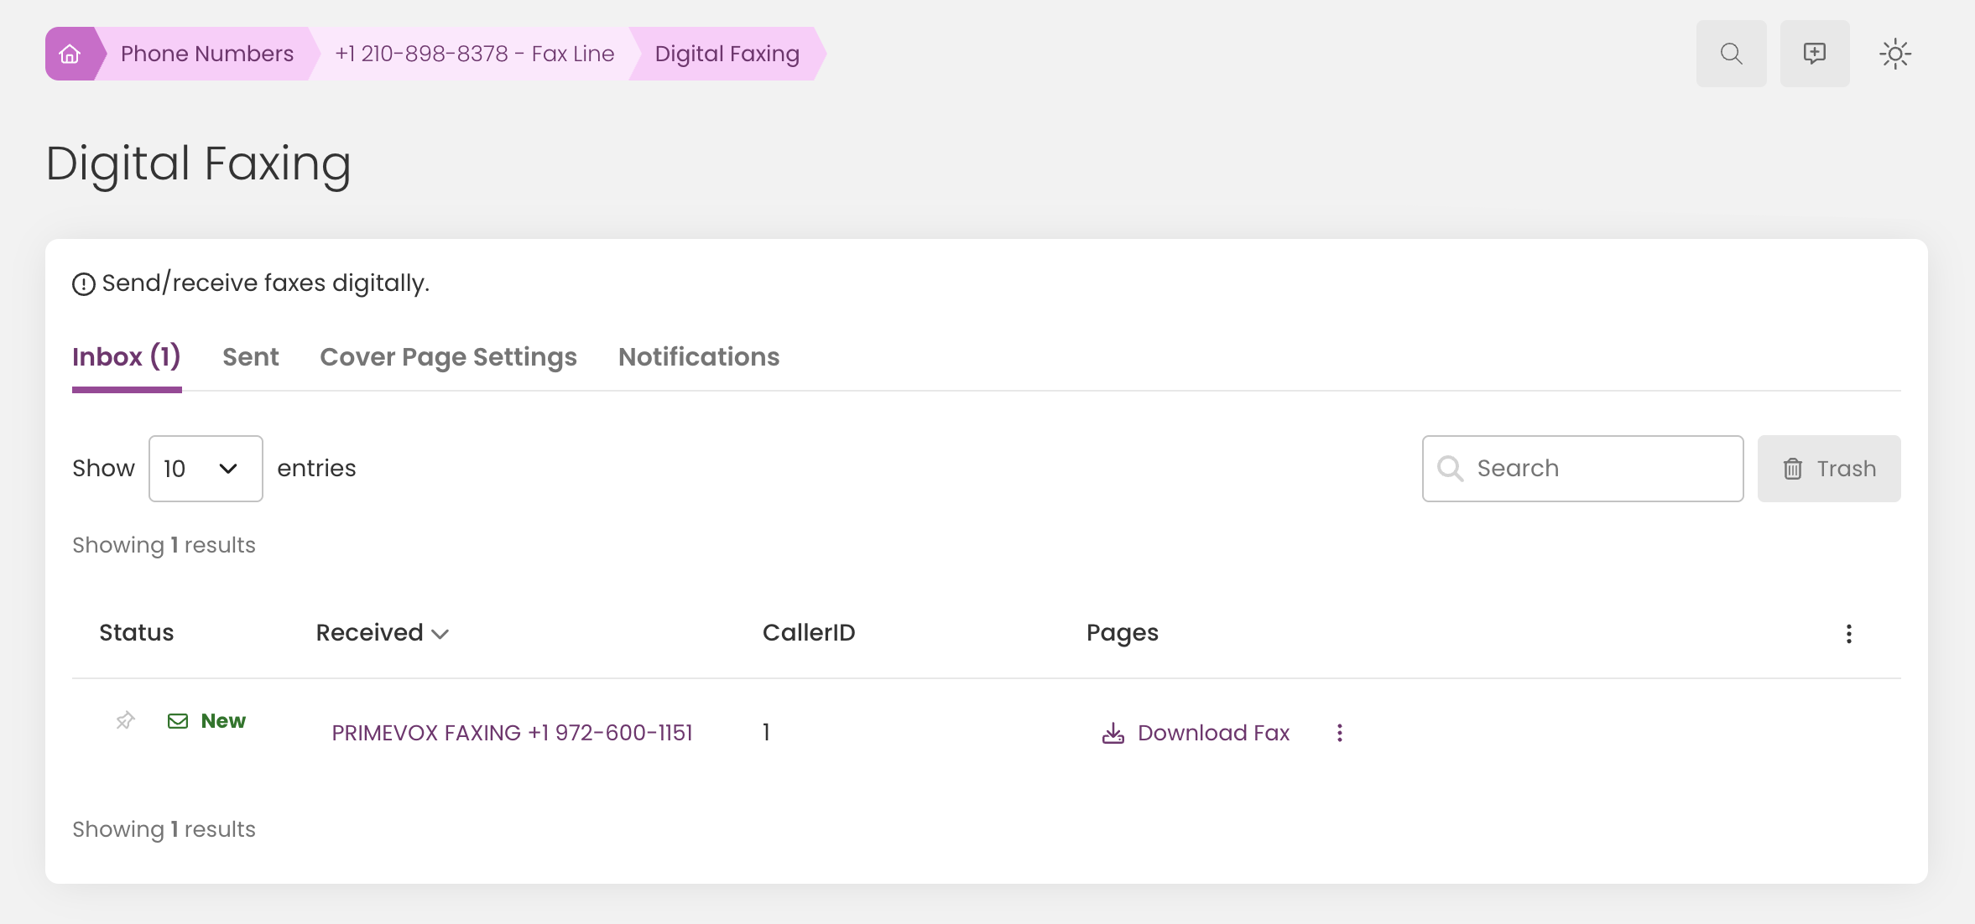Viewport: 1975px width, 924px height.
Task: Expand the Received sort chevron
Action: pyautogui.click(x=440, y=635)
